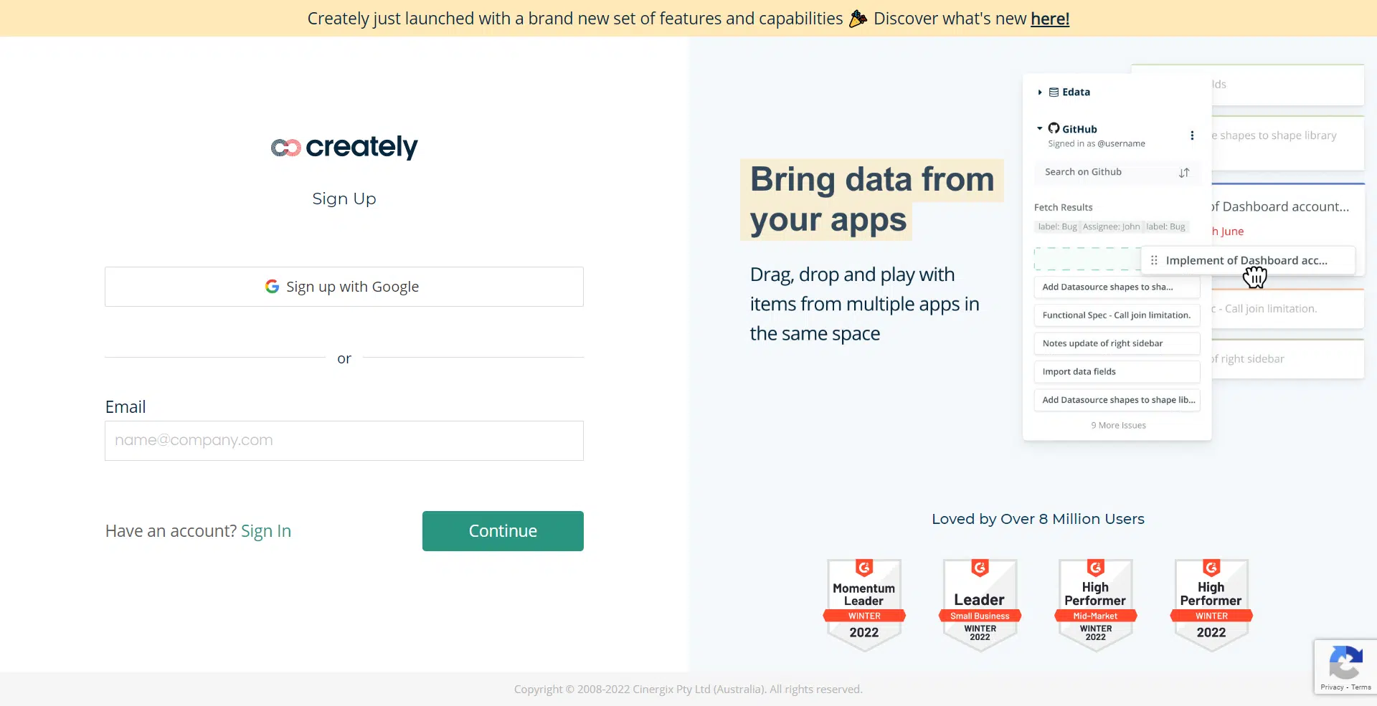This screenshot has width=1377, height=706.
Task: Click the Creately logo icon
Action: 285,148
